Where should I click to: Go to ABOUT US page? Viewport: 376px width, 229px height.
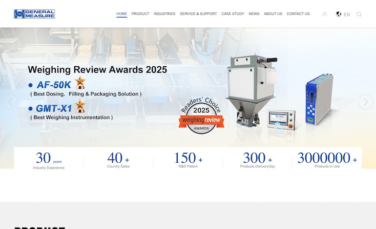point(273,14)
